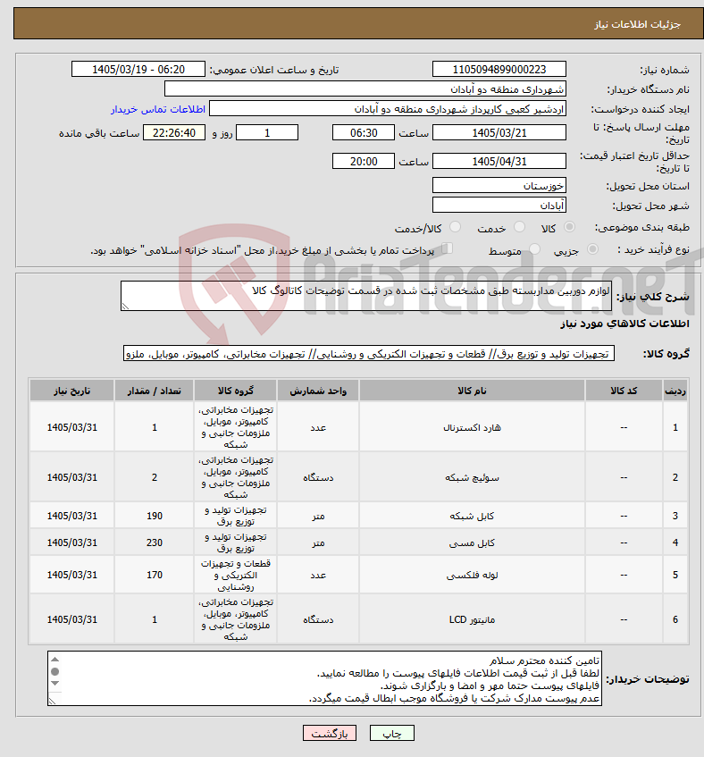704x757 pixels.
Task: Click the request creator field اردشیر کعبی
Action: [388, 109]
